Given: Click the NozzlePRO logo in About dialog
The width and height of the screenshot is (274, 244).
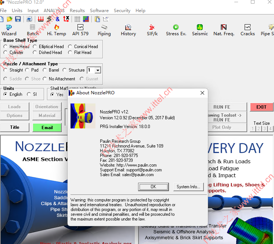Looking at the screenshot, I should point(83,116).
